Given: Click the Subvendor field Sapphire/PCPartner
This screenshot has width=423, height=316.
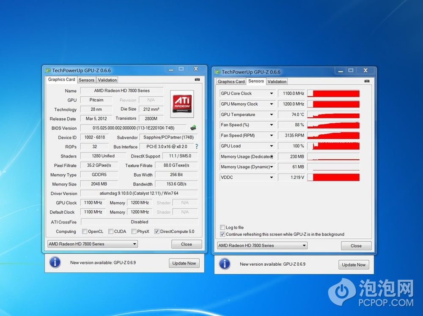Looking at the screenshot, I should (x=169, y=137).
